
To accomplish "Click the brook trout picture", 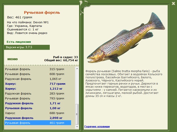I will (126, 38).
